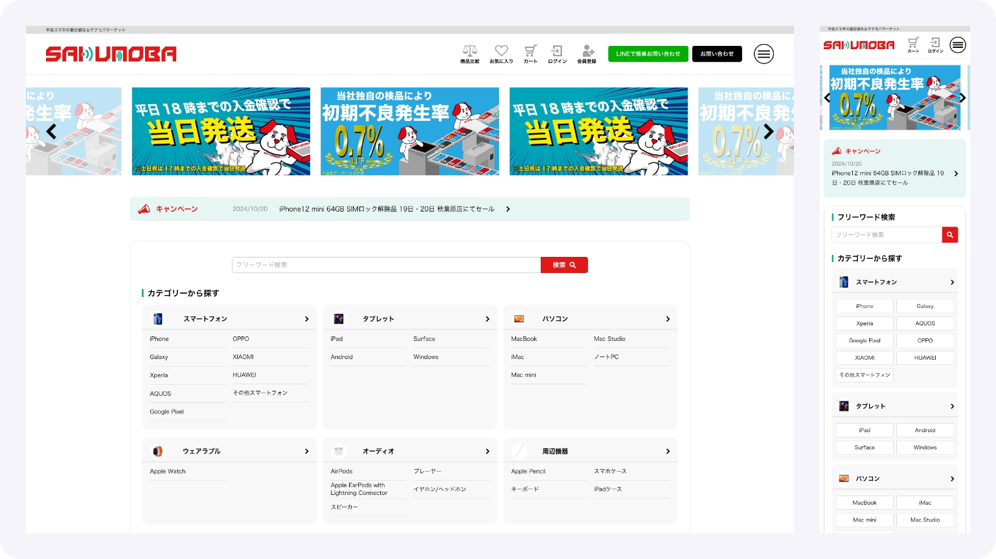Open MacBook link in desktop view
996x559 pixels.
[524, 339]
